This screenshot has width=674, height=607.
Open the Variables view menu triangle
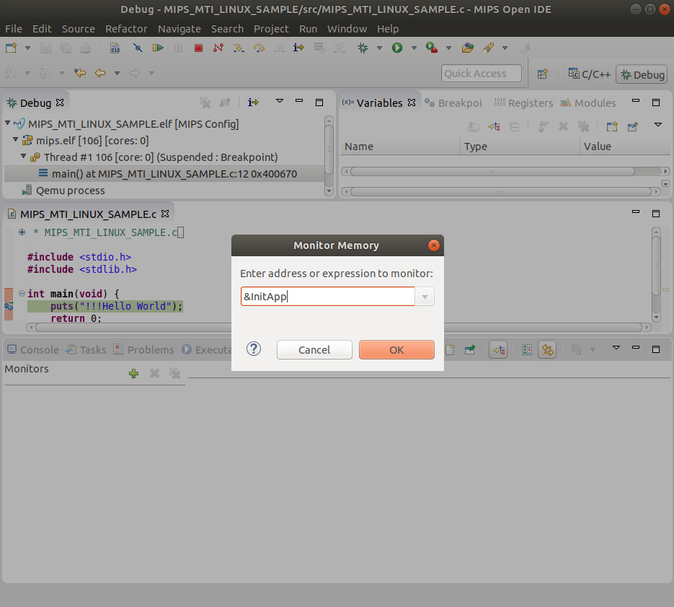pos(657,126)
